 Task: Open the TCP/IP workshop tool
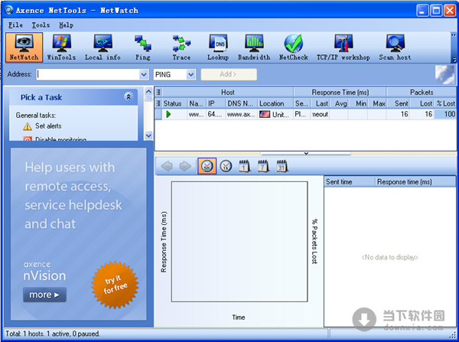(343, 47)
